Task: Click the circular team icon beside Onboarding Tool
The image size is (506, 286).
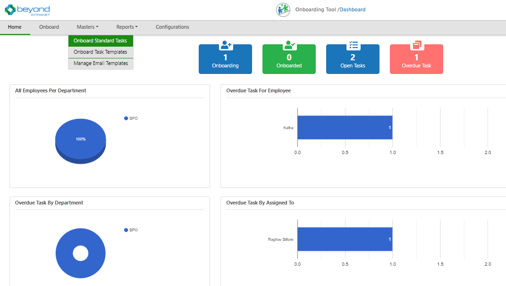Action: click(x=283, y=9)
